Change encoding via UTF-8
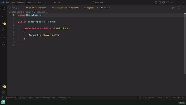The width and height of the screenshot is (186, 105). point(160,98)
